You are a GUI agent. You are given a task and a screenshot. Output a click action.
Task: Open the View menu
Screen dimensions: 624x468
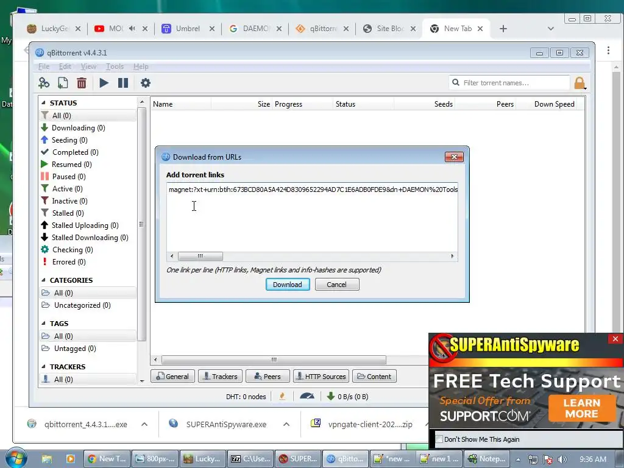(x=88, y=66)
